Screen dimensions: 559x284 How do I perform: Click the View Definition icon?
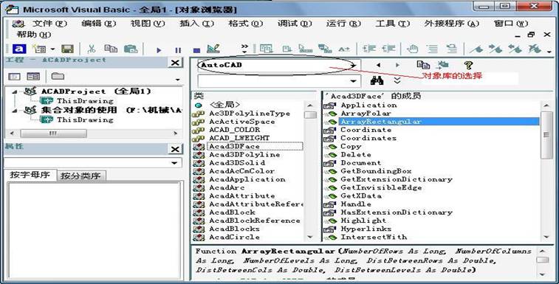click(x=443, y=65)
